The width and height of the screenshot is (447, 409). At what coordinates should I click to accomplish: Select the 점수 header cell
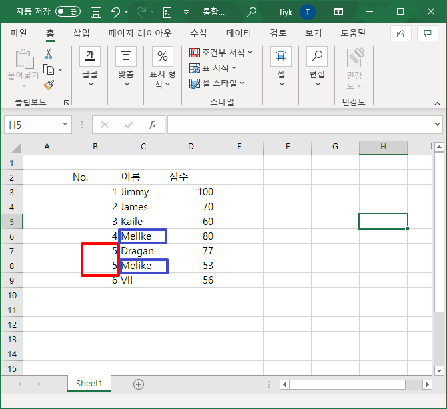click(191, 177)
